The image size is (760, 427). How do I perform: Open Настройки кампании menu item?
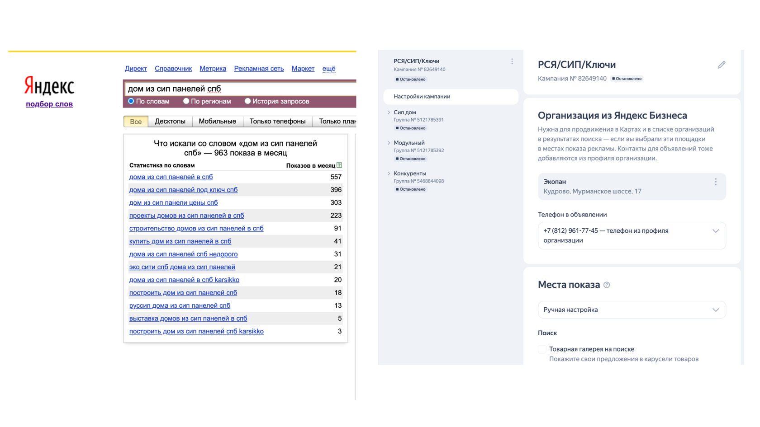[451, 97]
